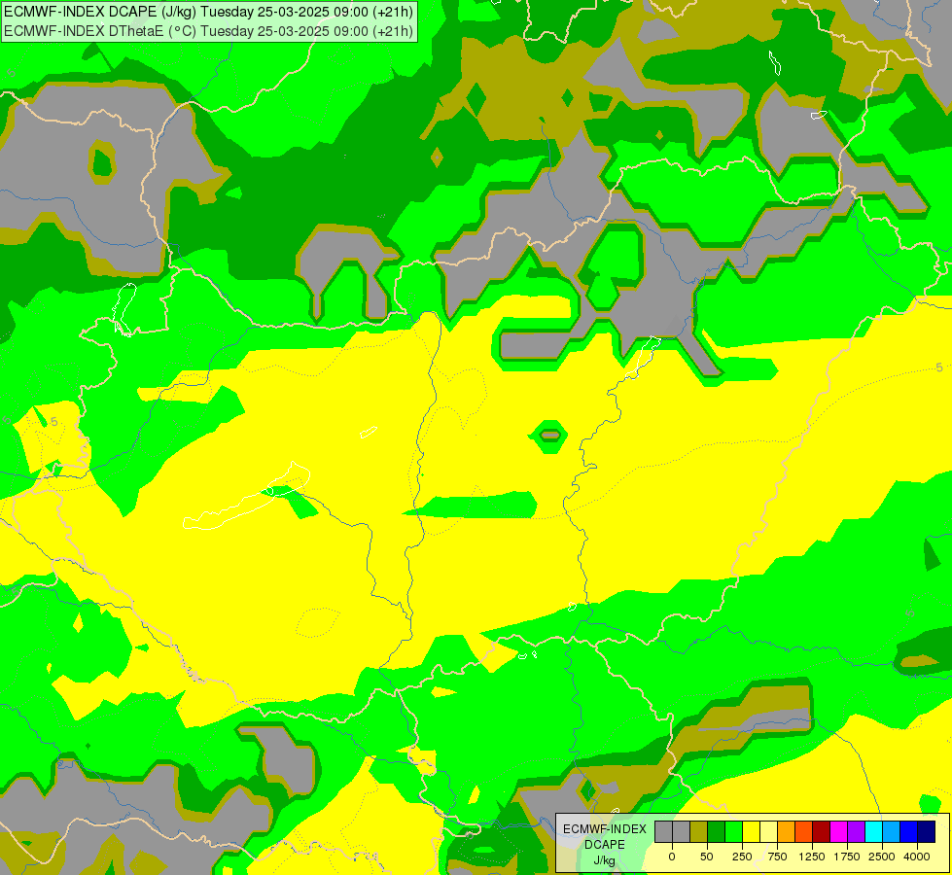Viewport: 952px width, 875px height.
Task: Select the pale yellow legend swatch
Action: pos(768,832)
